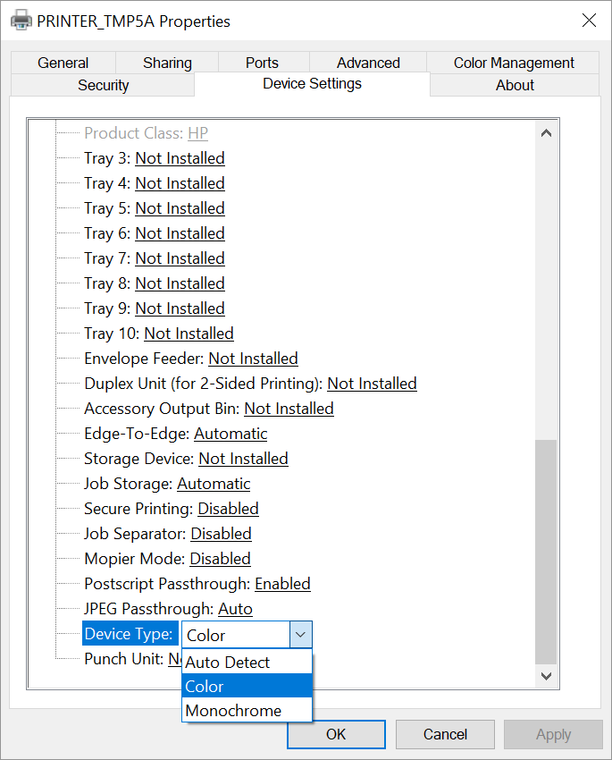Close the printer Properties dialog
Viewport: 612px width, 760px height.
point(588,21)
